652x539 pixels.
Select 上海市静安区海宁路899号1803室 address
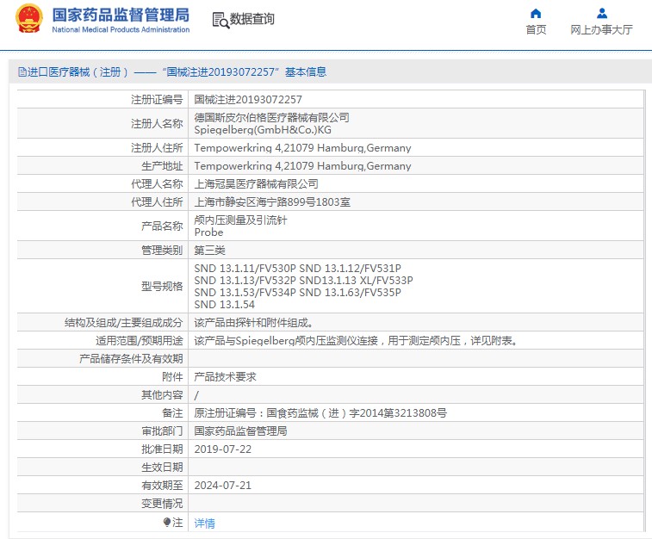click(272, 202)
